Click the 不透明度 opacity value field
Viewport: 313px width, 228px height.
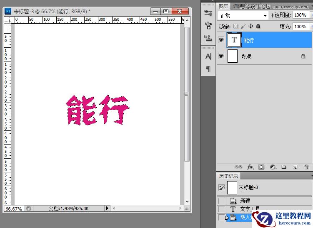[300, 15]
